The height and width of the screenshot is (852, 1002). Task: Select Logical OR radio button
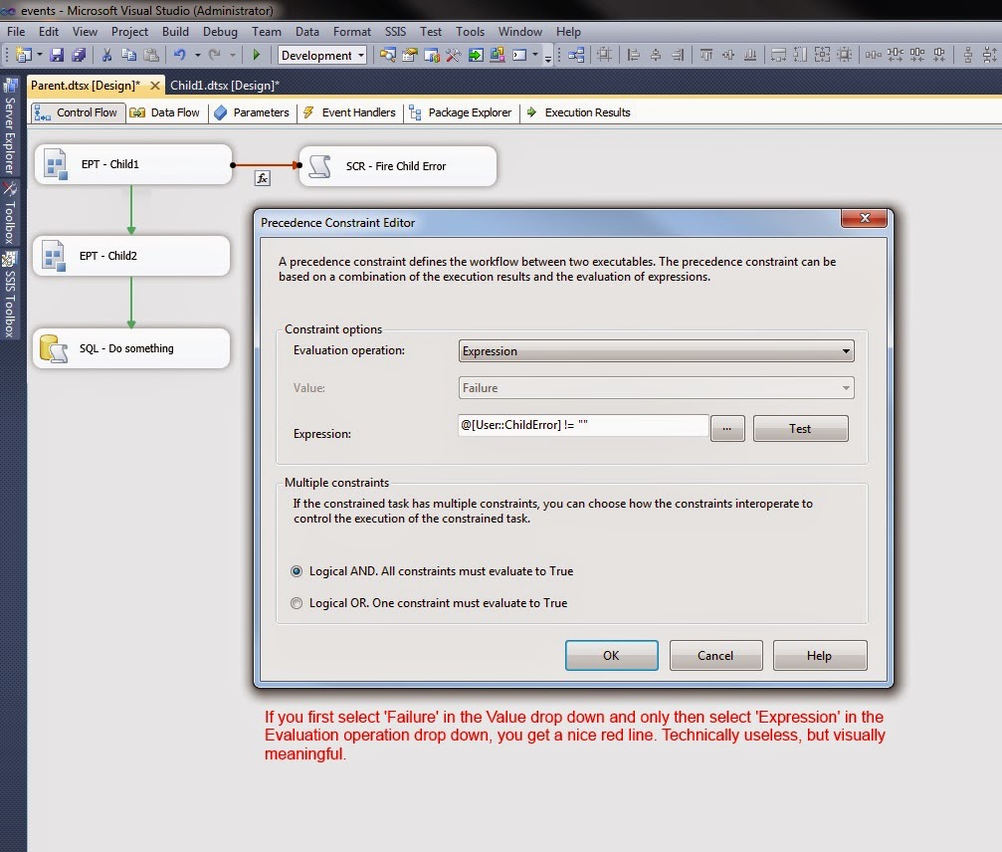(297, 603)
